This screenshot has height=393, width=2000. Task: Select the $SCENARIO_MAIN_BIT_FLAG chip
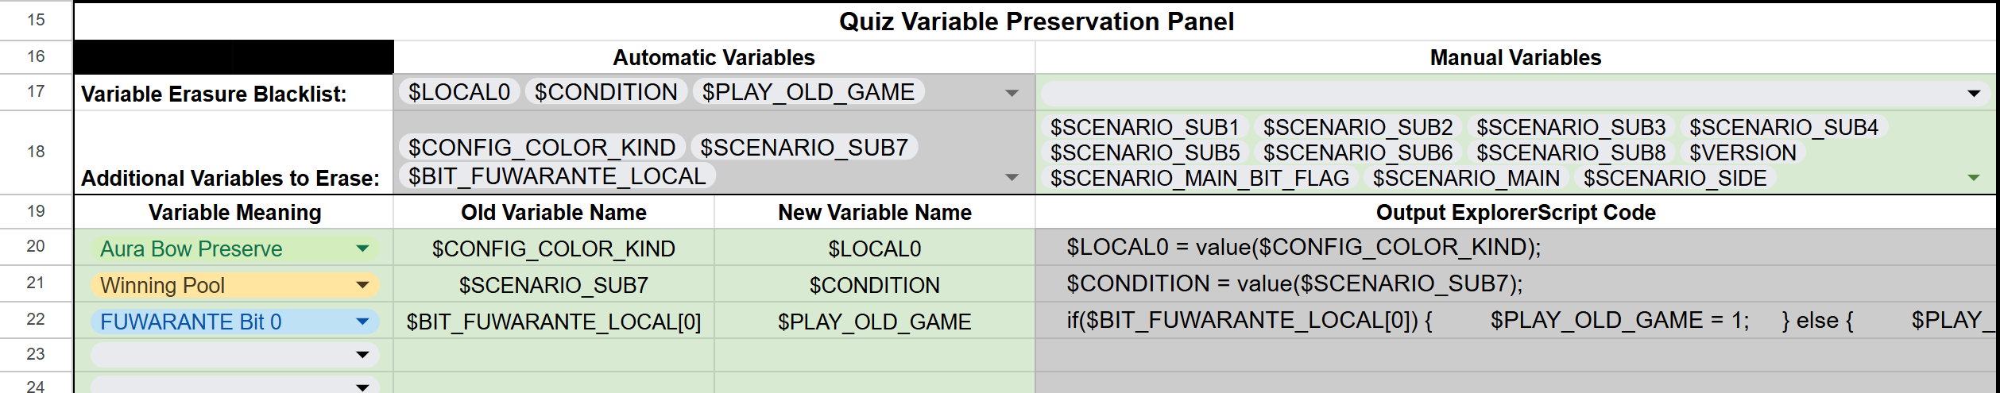(x=1200, y=178)
